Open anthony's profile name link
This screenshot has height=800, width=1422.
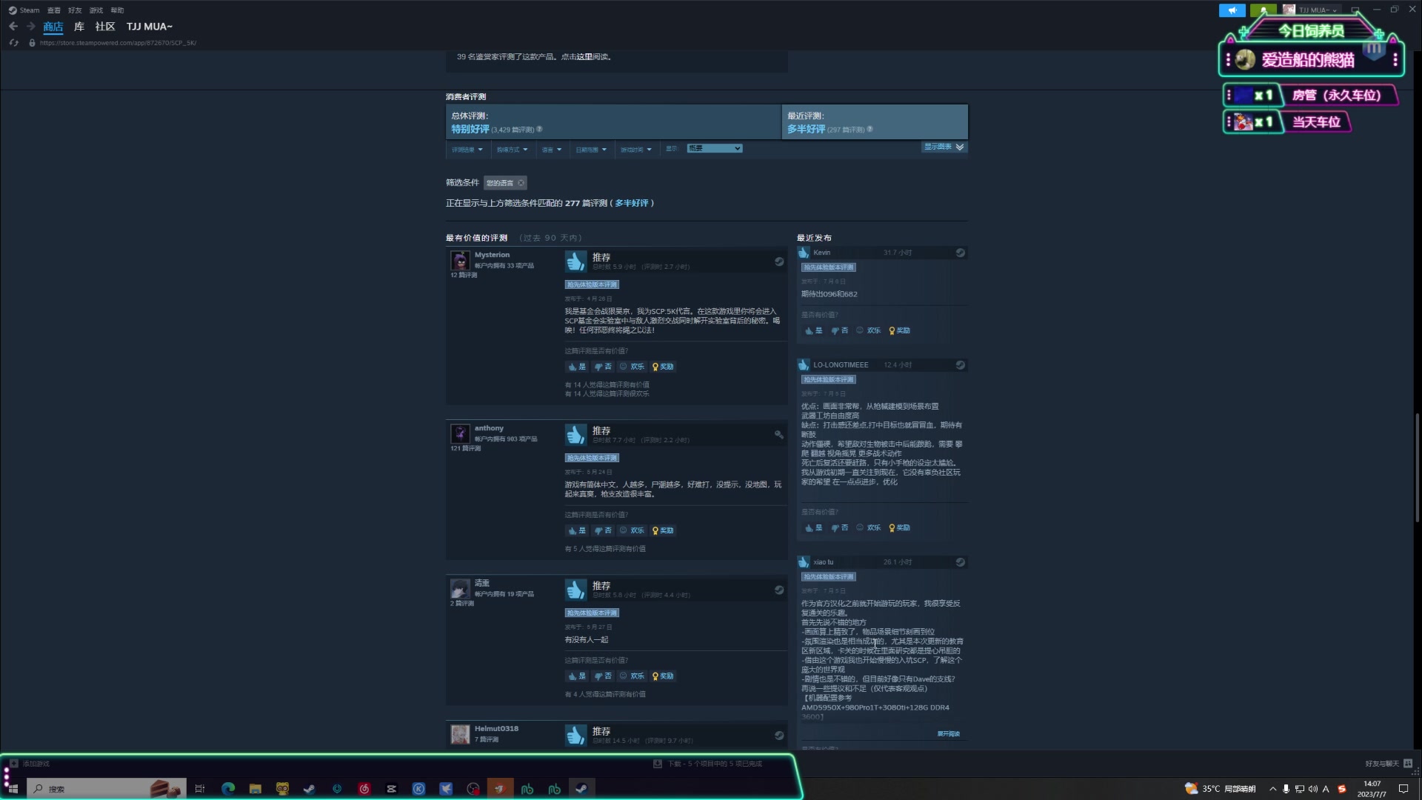coord(489,428)
